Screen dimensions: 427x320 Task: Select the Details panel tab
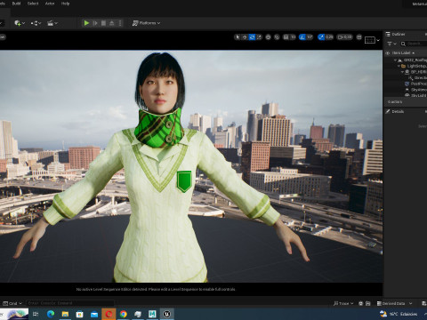[x=395, y=111]
